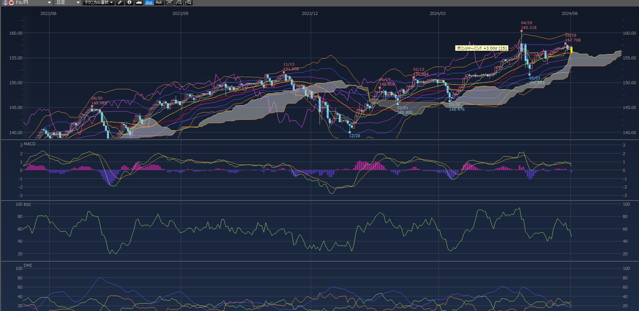Image resolution: width=639 pixels, height=311 pixels.
Task: Click the 2024/03 date axis label
Action: [x=438, y=14]
